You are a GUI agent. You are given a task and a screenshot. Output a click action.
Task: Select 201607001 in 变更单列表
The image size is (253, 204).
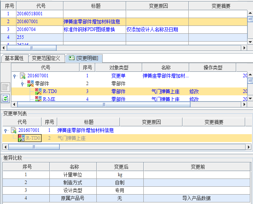(x=29, y=130)
